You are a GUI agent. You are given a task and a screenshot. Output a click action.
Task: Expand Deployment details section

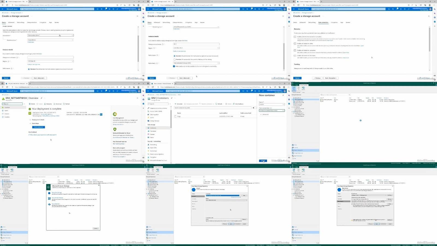pyautogui.click(x=37, y=120)
